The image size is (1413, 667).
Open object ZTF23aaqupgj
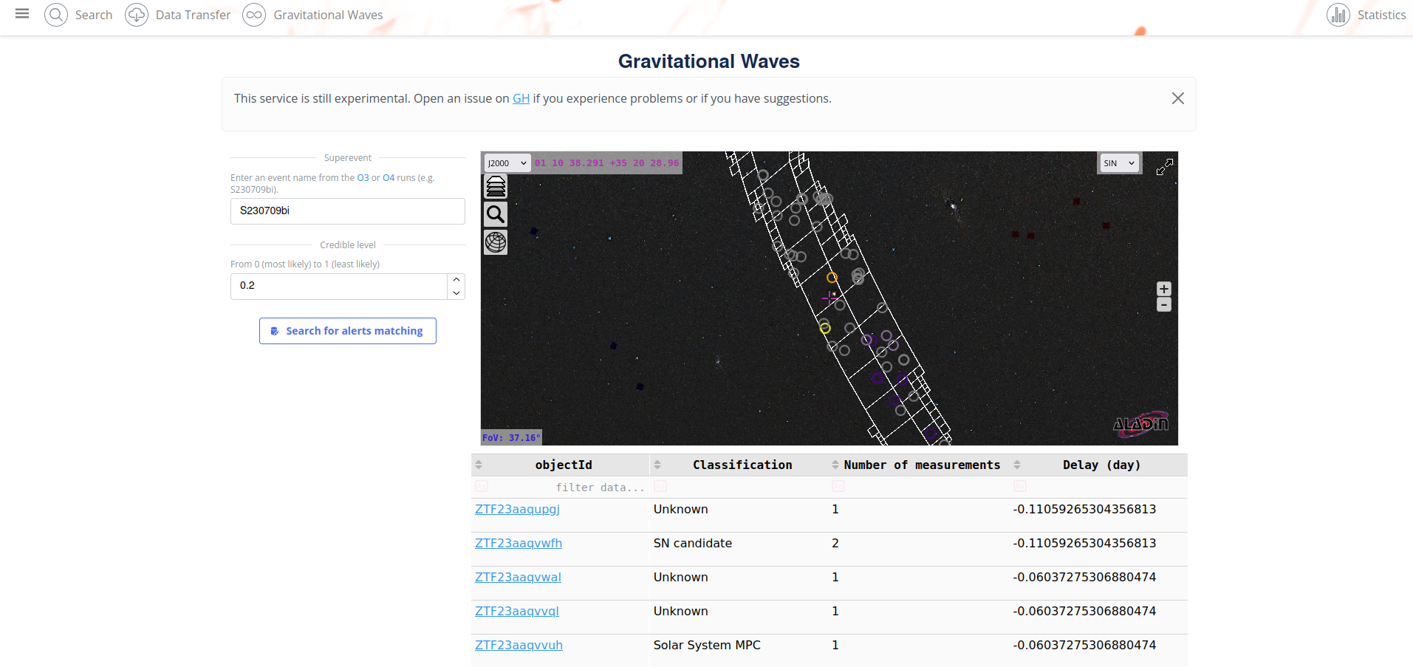[x=517, y=509]
